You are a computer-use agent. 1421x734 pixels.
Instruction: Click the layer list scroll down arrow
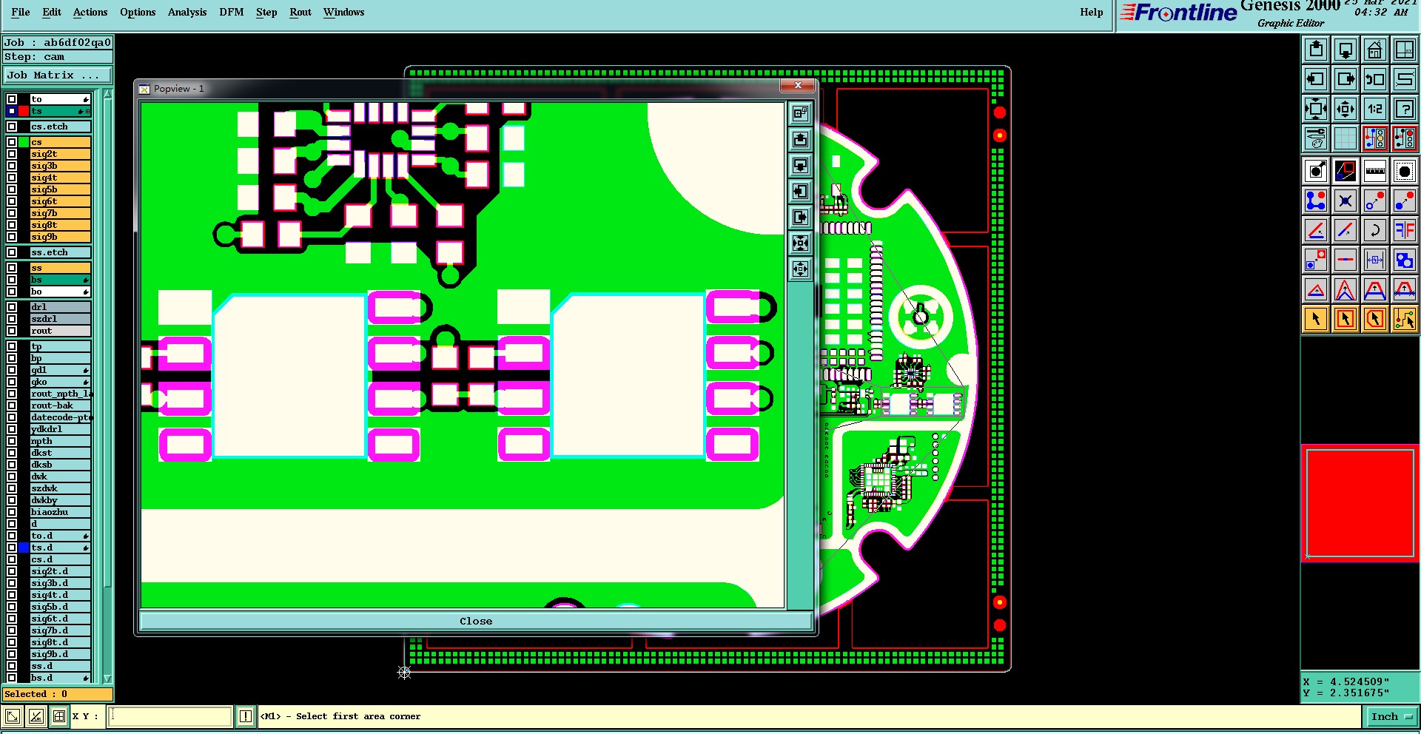[107, 679]
